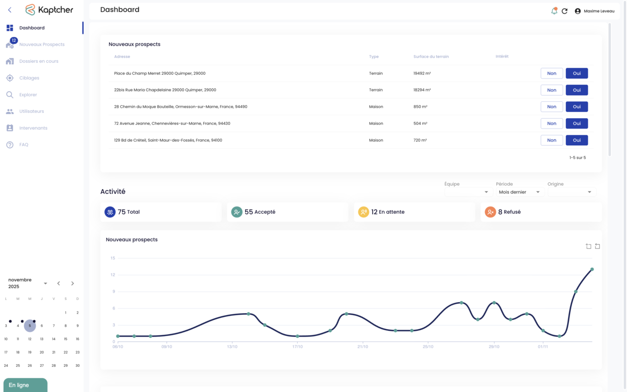The height and width of the screenshot is (392, 627).
Task: Click the refresh icon in header
Action: (564, 11)
